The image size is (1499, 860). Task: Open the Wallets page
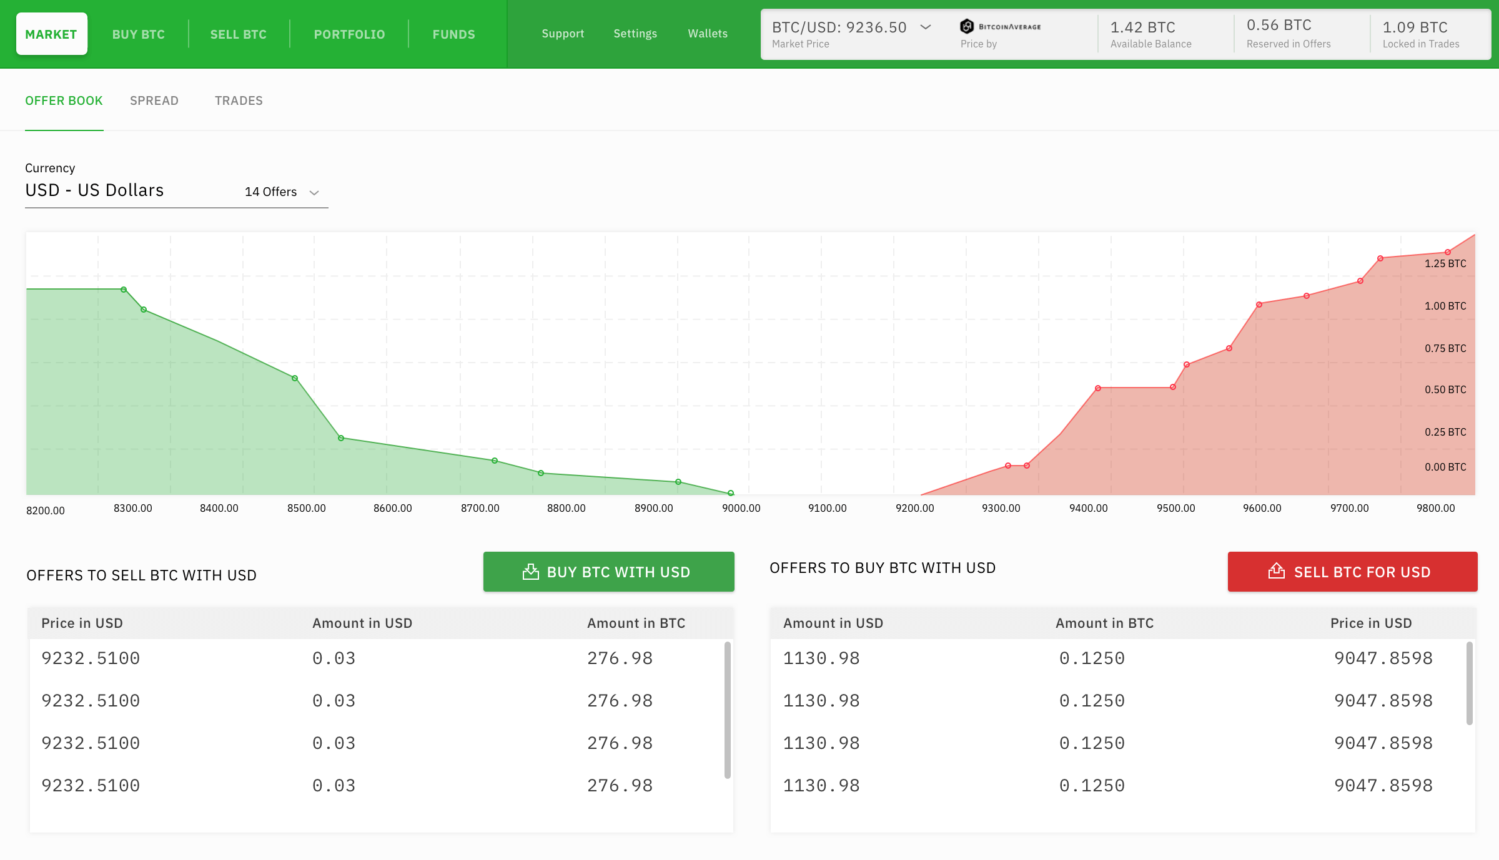(x=707, y=34)
